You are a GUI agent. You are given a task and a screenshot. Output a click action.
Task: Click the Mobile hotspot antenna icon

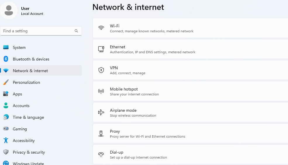coord(101,91)
